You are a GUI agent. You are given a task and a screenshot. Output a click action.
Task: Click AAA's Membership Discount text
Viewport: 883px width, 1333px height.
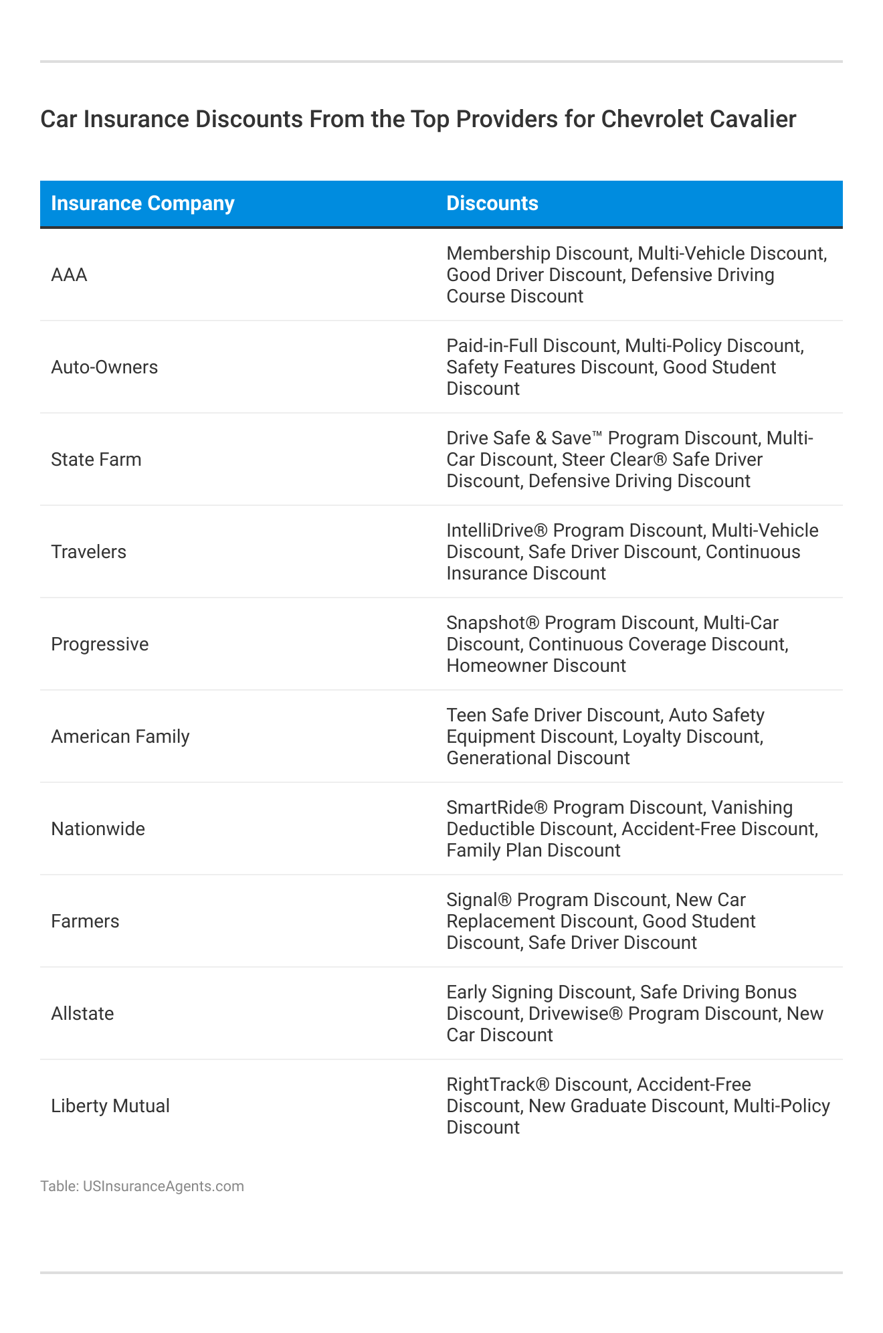(538, 254)
